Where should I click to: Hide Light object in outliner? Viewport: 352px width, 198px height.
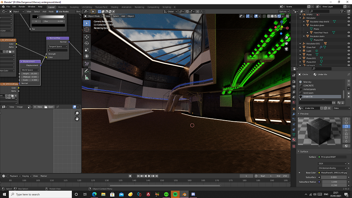[x=349, y=51]
